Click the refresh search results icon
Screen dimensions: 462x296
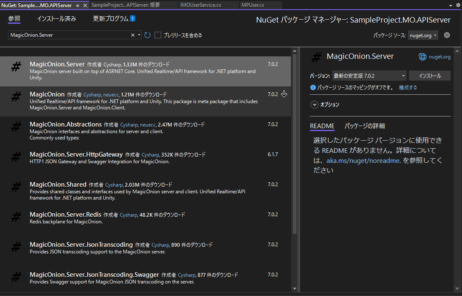pyautogui.click(x=147, y=35)
